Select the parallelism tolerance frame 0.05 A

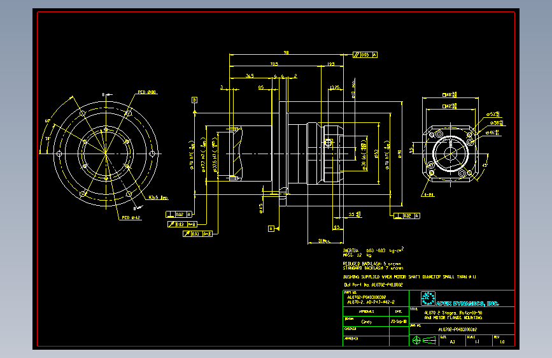[x=365, y=55]
